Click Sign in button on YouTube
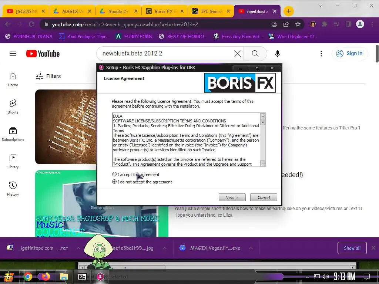The image size is (379, 284). tap(350, 53)
